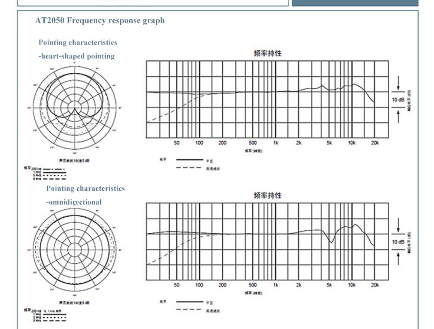Click the solid-line legend sample under heart-shaped chart
The height and width of the screenshot is (329, 434).
pos(190,160)
